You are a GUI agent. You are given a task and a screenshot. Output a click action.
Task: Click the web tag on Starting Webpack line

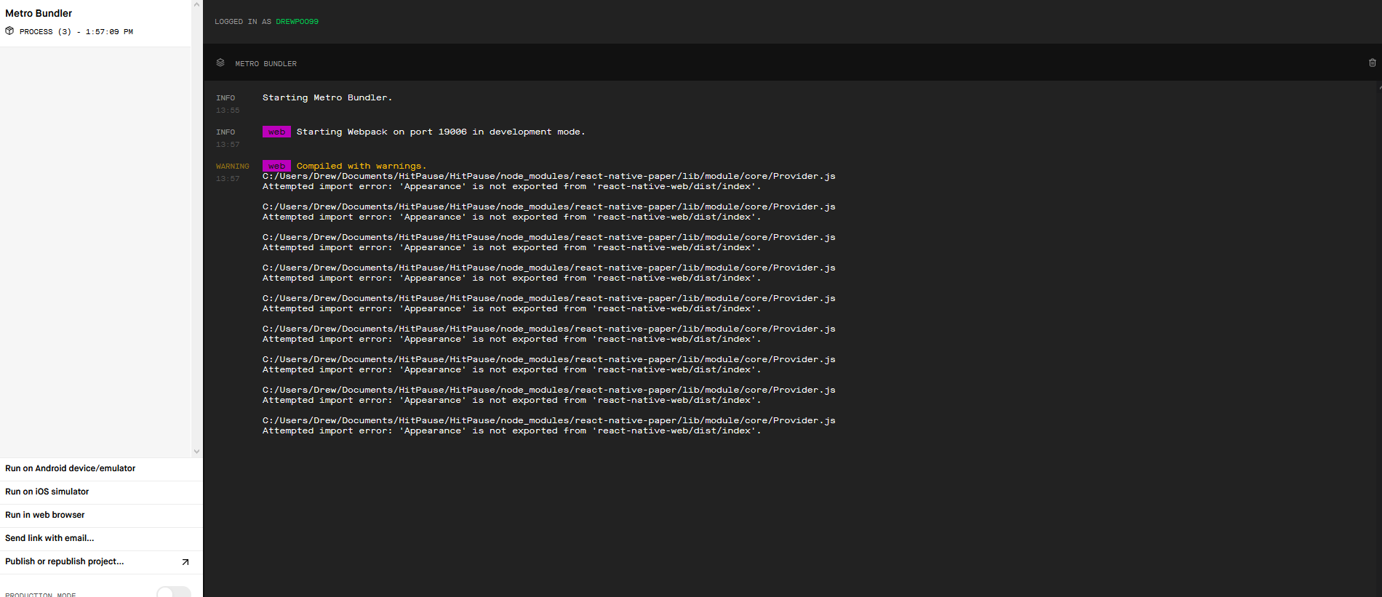pos(276,132)
